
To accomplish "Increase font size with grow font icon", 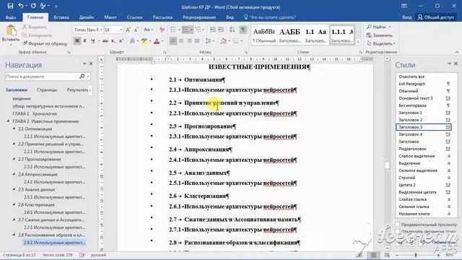I will 128,30.
